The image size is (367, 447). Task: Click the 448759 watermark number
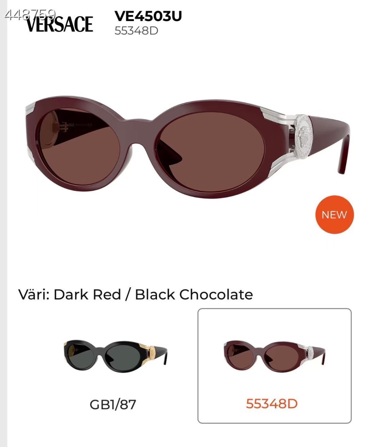point(30,14)
